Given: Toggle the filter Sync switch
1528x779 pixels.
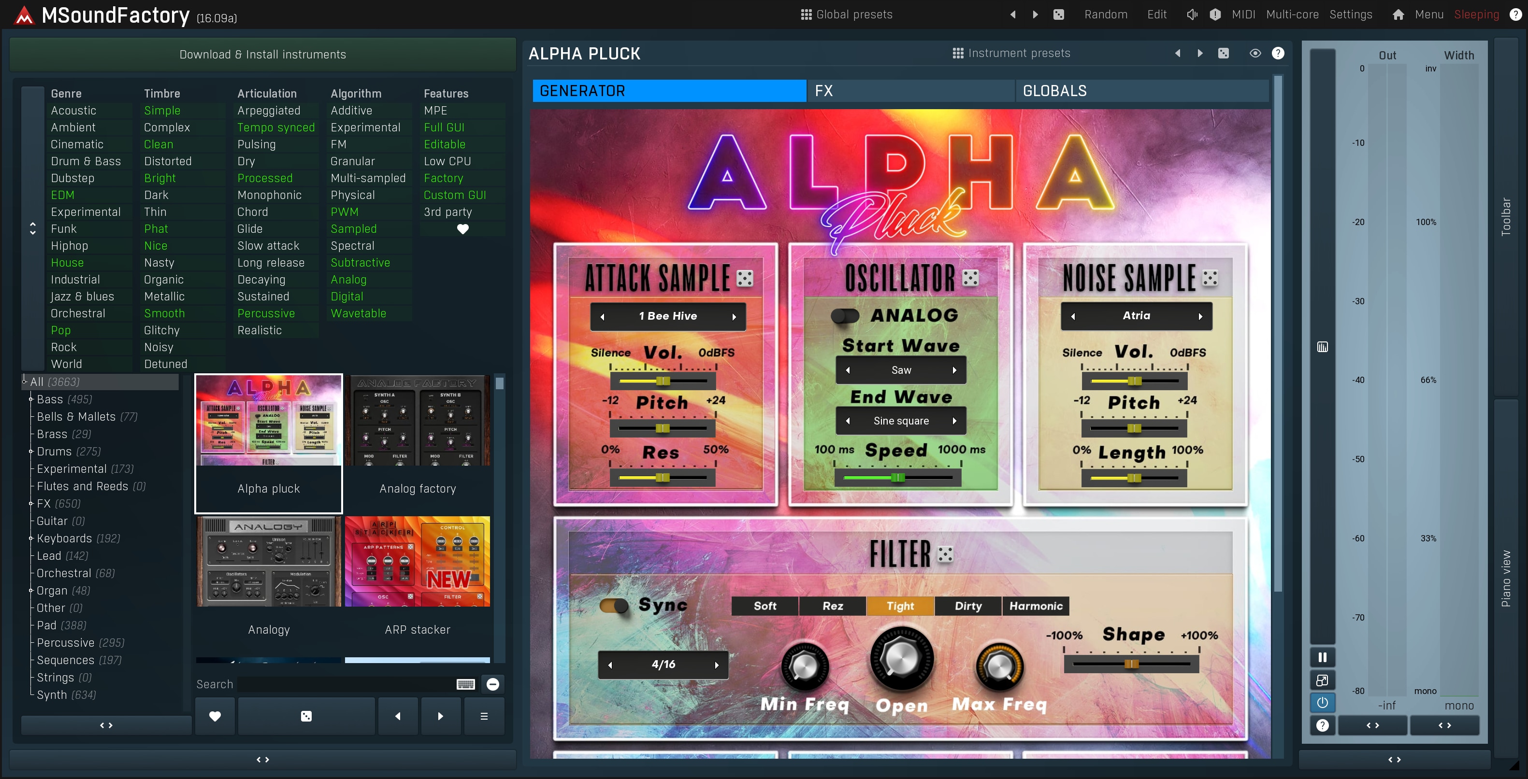Looking at the screenshot, I should pyautogui.click(x=614, y=605).
